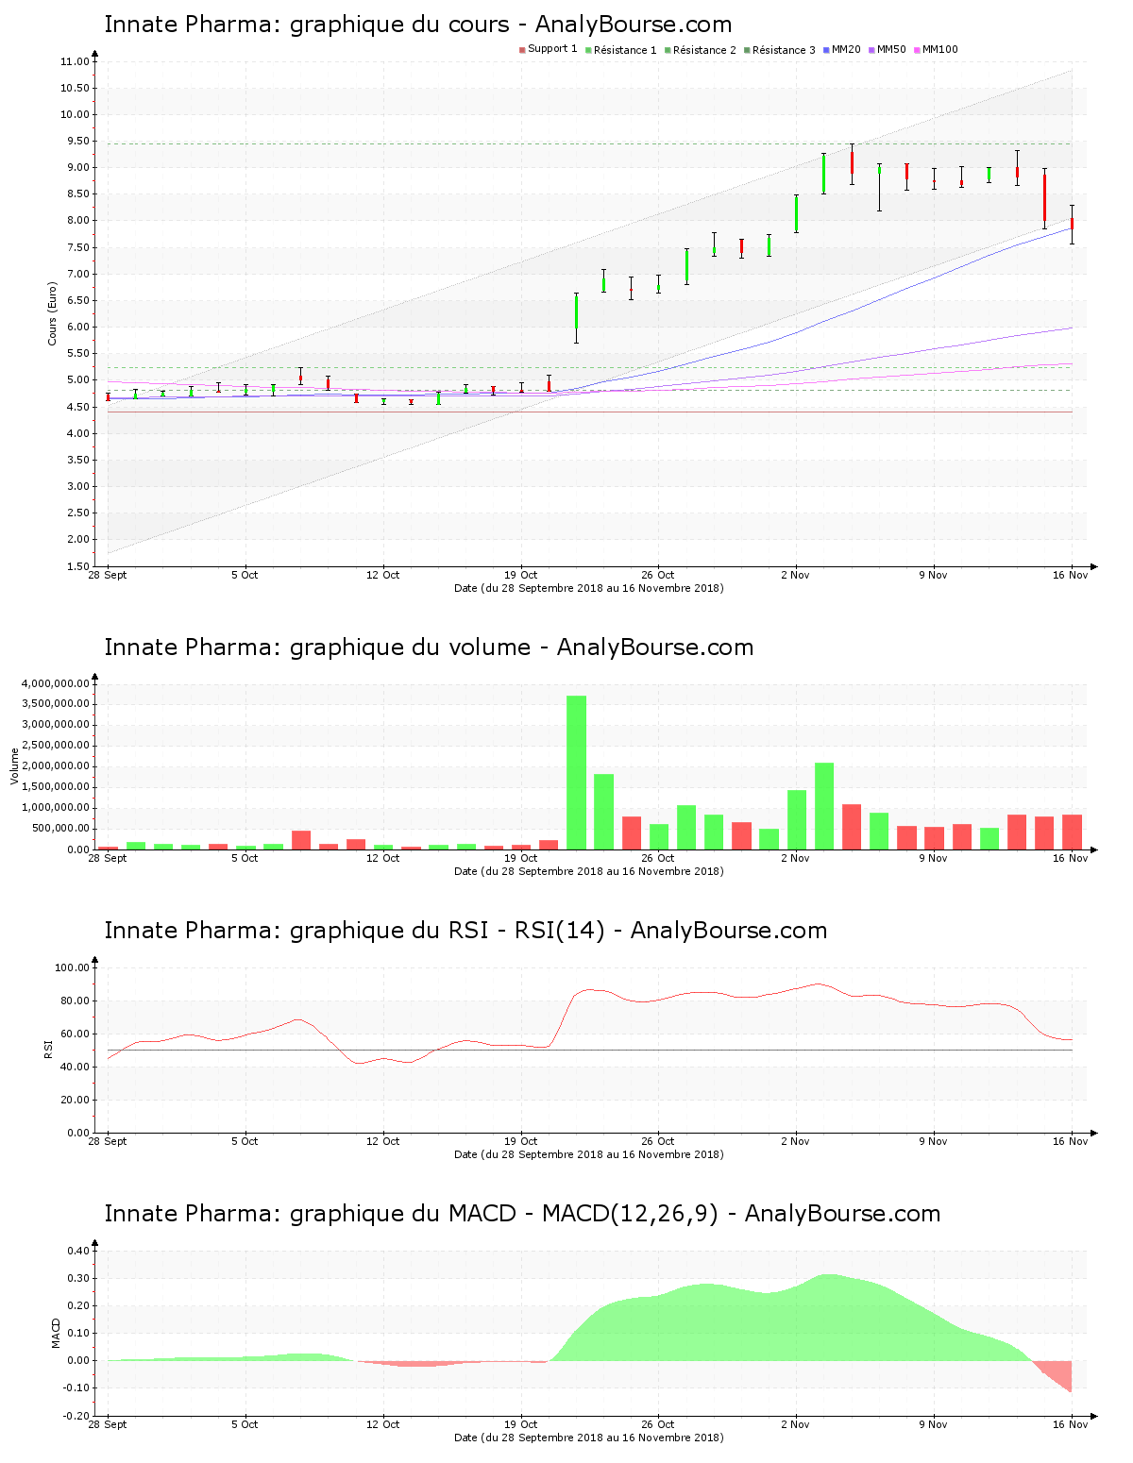Select the Résistance 2 legend label
The height and width of the screenshot is (1463, 1133).
point(704,50)
